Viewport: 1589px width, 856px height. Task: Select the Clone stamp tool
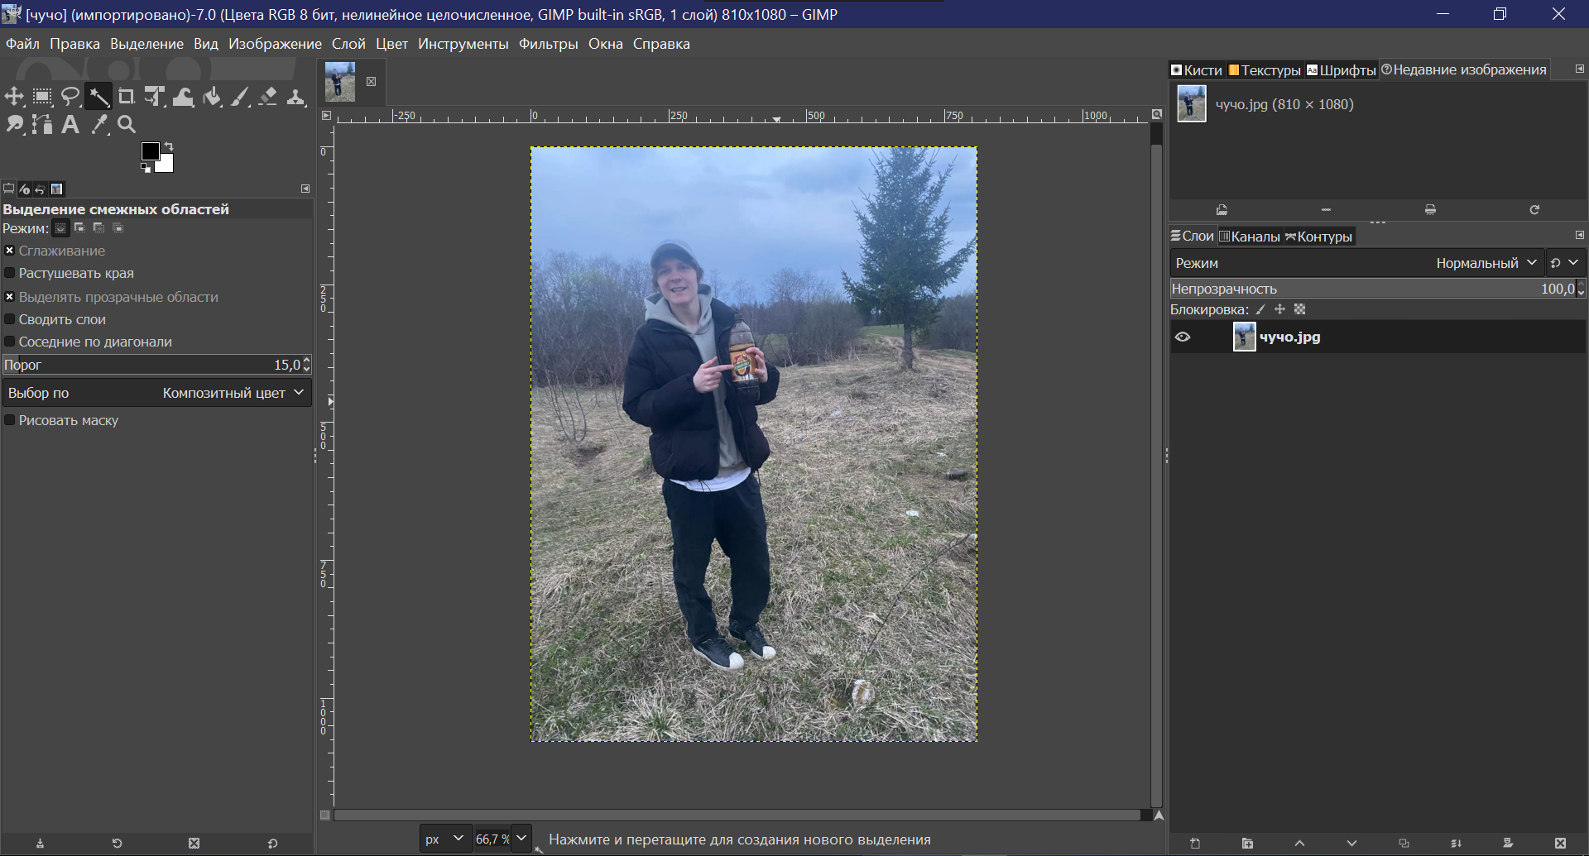(295, 97)
